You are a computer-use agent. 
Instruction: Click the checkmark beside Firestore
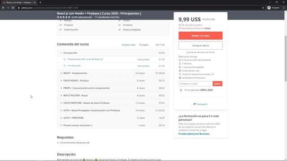[x=120, y=25]
